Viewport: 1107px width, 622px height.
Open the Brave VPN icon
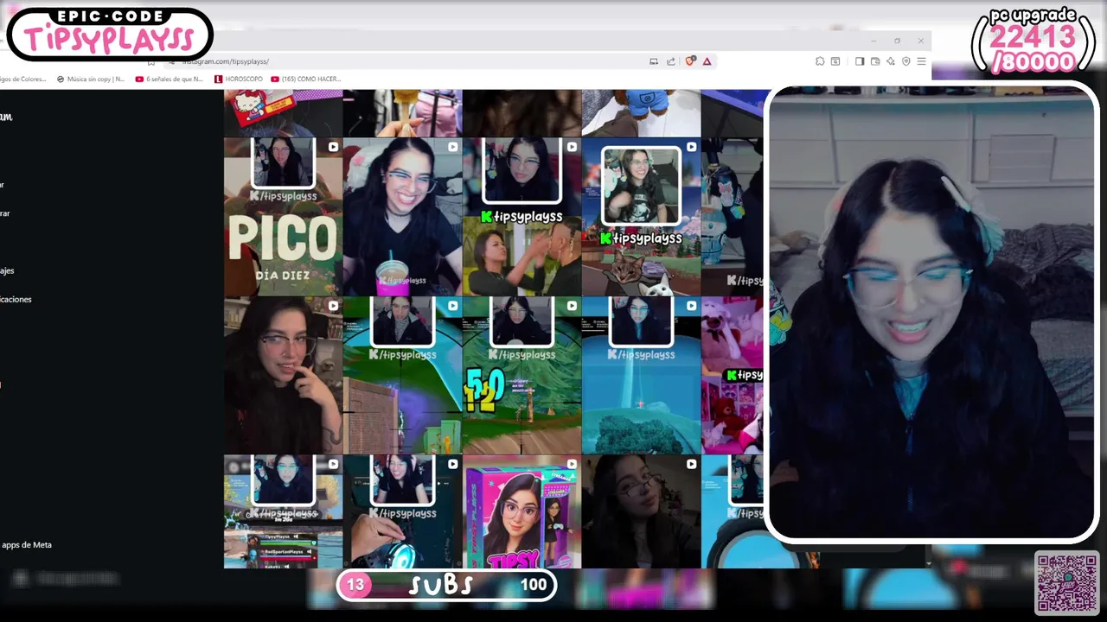pyautogui.click(x=906, y=61)
